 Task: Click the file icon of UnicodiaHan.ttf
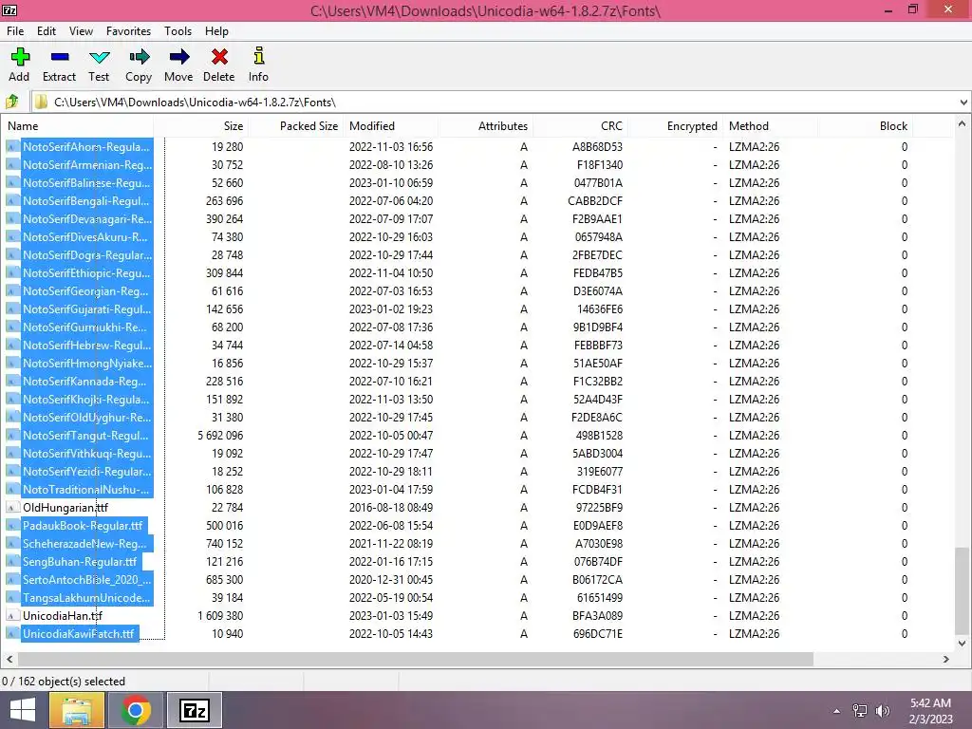pyautogui.click(x=11, y=615)
